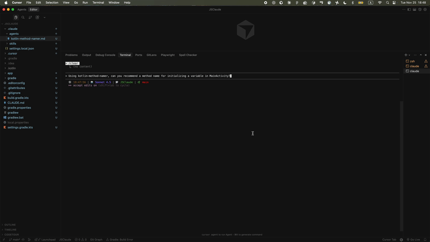
Task: Click the Git Graph status bar button
Action: [96, 240]
